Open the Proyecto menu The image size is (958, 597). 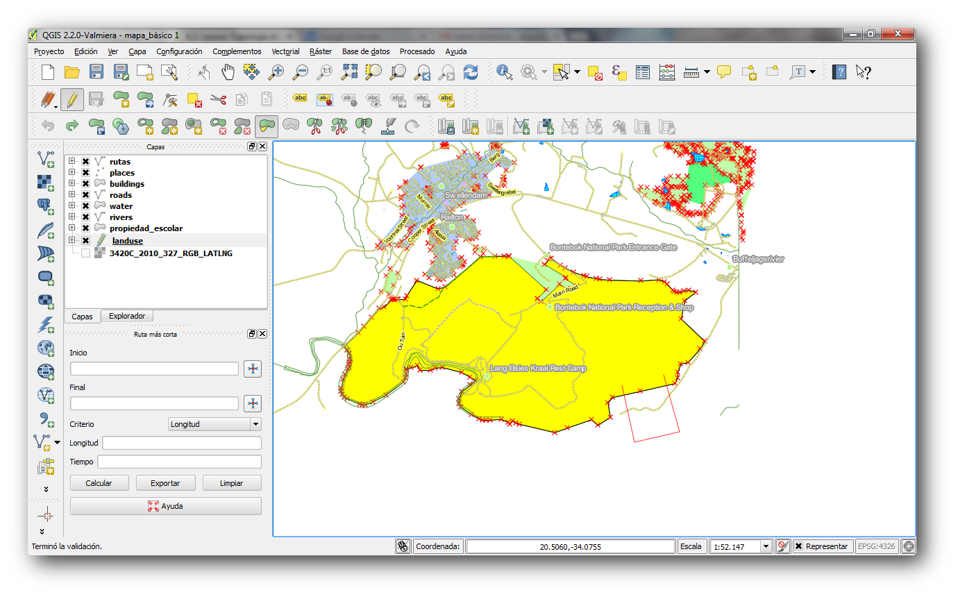click(49, 51)
